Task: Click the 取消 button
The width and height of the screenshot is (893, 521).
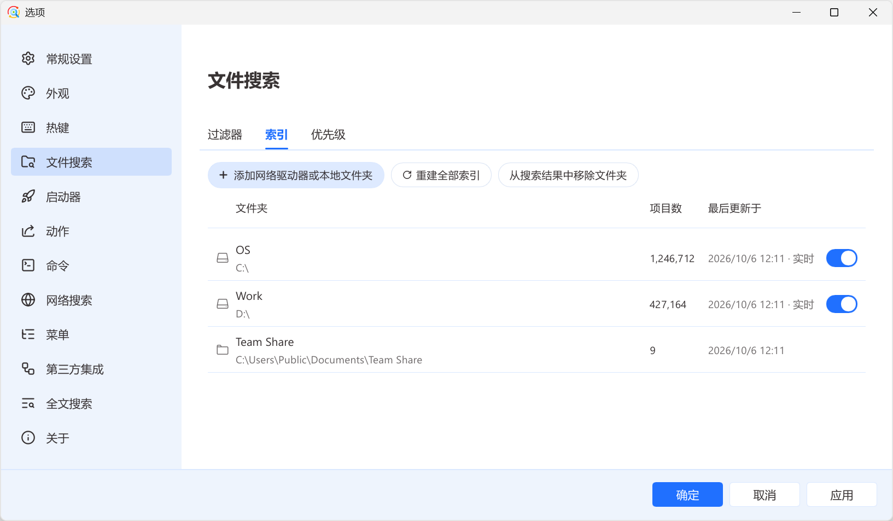Action: point(764,495)
